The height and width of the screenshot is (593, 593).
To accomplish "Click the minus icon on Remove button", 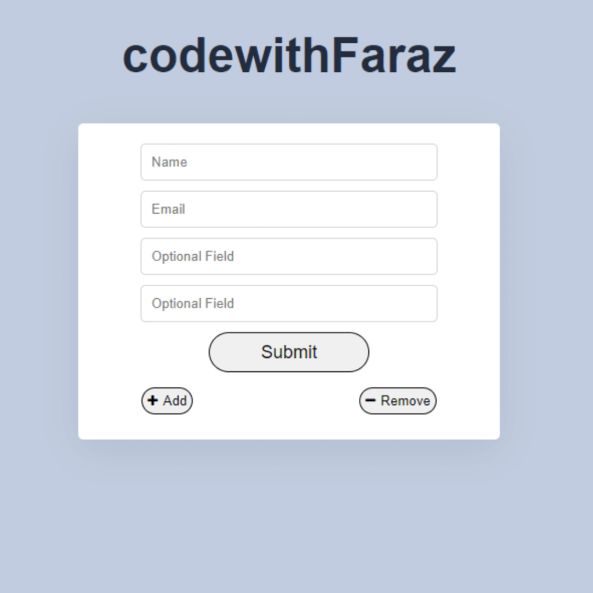I will click(x=371, y=401).
